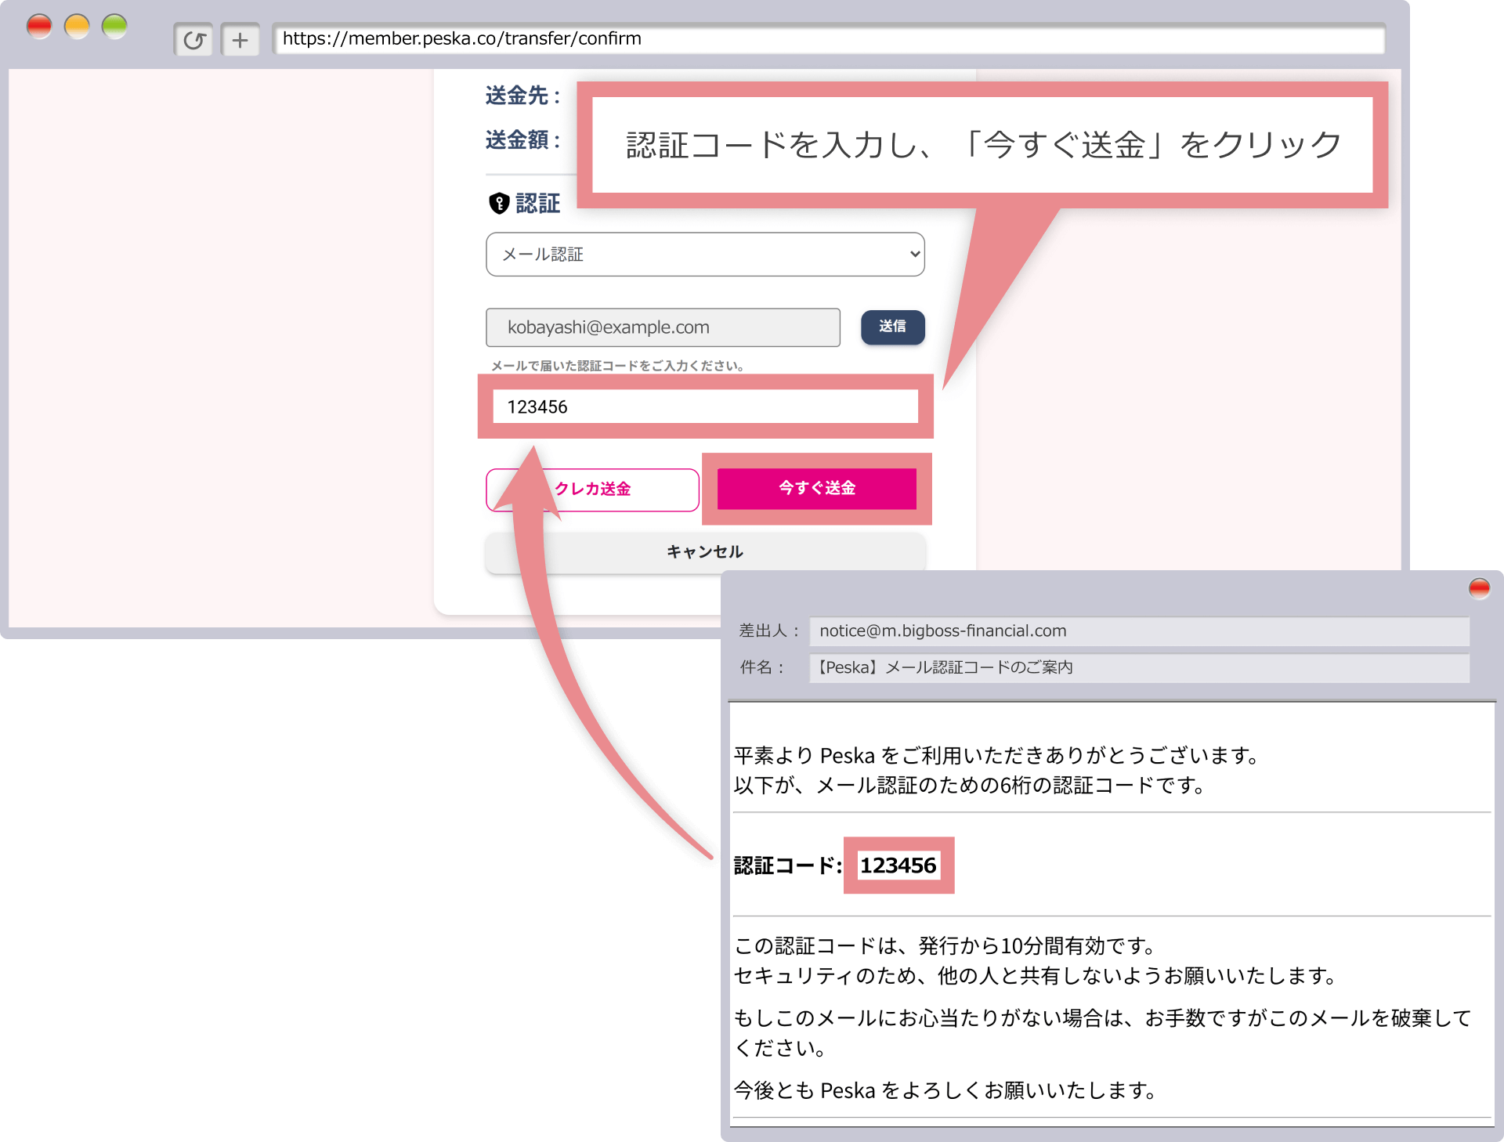Click the green maximize dot
Viewport: 1504px width, 1142px height.
114,27
